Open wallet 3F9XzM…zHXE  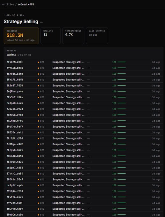15,62
